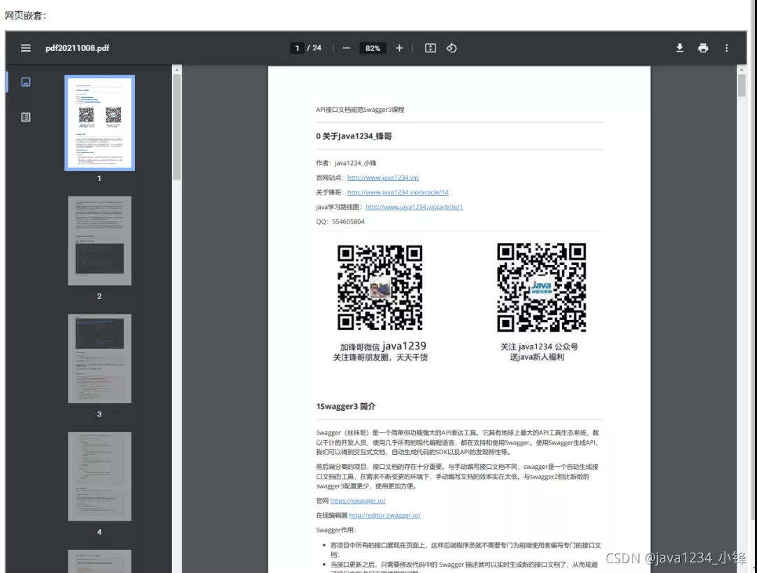Screen dimensions: 757x573
Task: Select page 2 thumbnail
Action: [99, 240]
